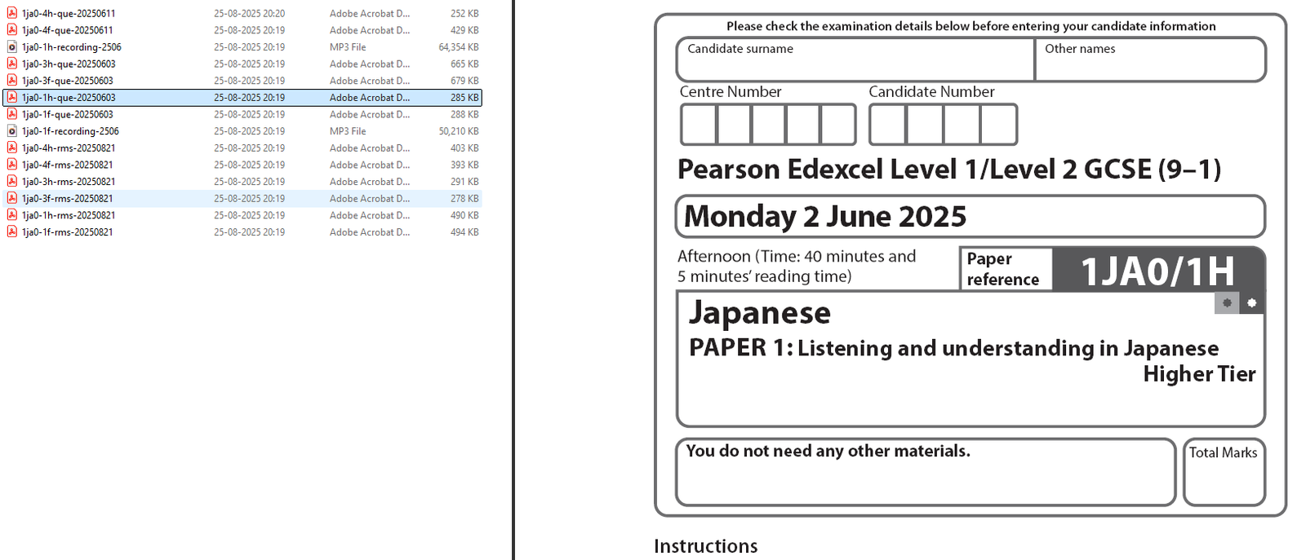Click MP3 File type of 1ja0-1h-recording-2506
The height and width of the screenshot is (560, 1306).
tap(348, 47)
